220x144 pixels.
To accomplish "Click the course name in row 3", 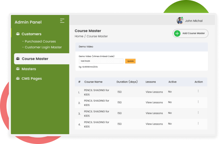I will (96, 114).
